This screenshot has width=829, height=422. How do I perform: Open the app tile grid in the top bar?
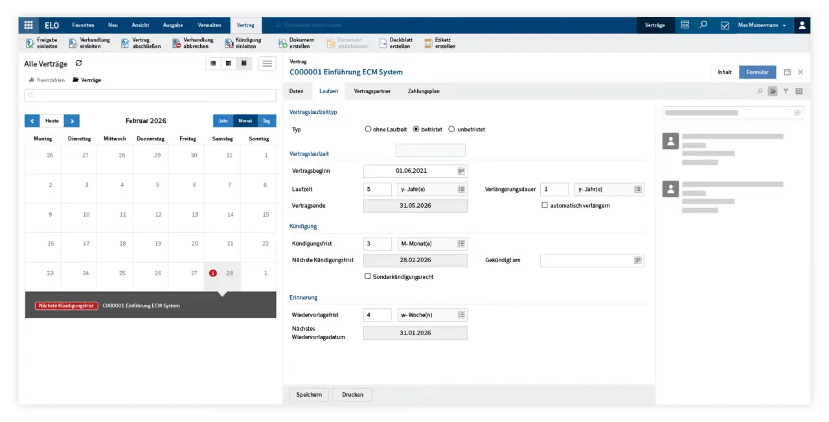(x=28, y=25)
